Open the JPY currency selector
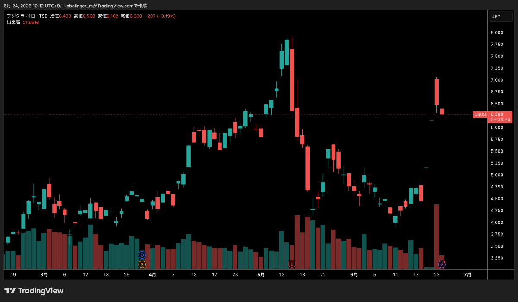The height and width of the screenshot is (302, 518). [501, 16]
